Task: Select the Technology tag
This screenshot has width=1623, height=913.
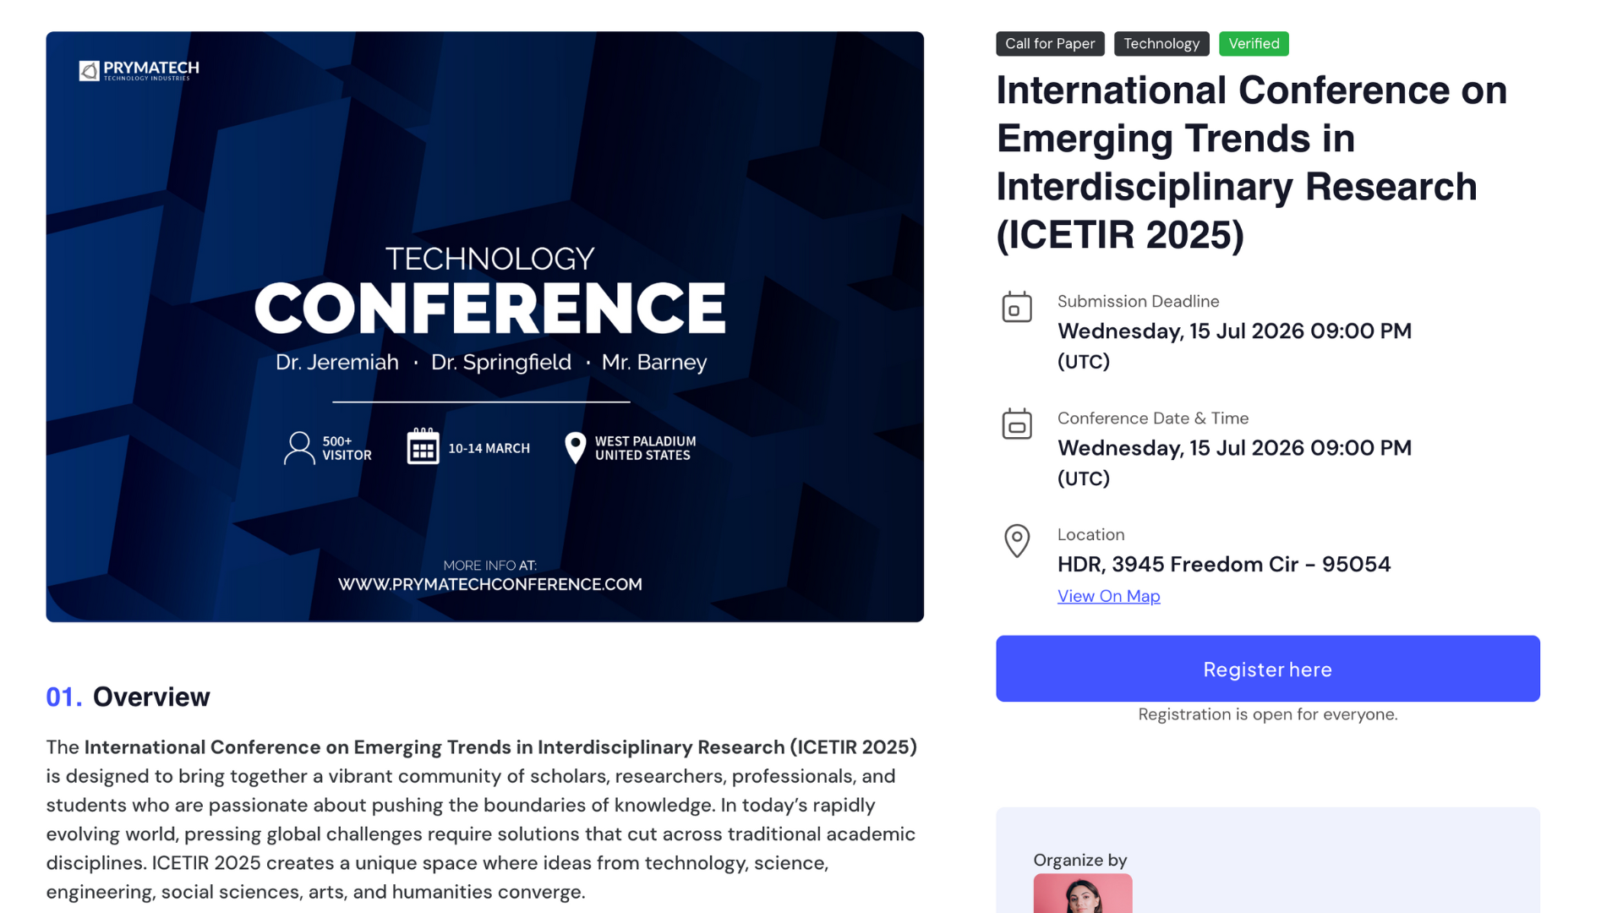Action: click(x=1161, y=44)
